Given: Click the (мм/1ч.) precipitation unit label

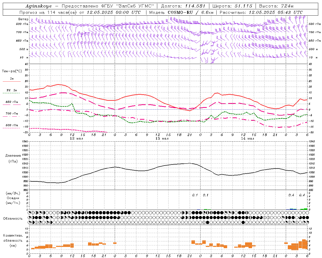Looking at the screenshot, I should (13, 203).
